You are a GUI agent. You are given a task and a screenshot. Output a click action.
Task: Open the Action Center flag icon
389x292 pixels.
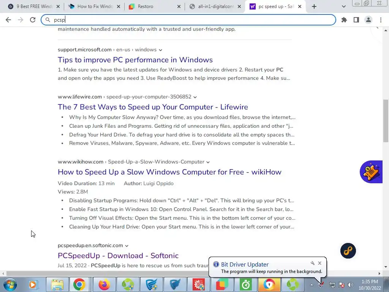[x=342, y=285]
